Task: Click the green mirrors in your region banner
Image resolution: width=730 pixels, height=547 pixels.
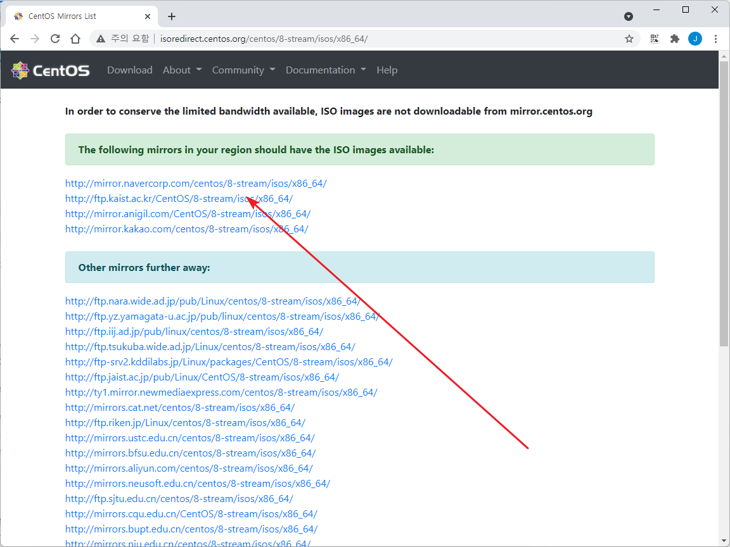Action: [x=359, y=150]
